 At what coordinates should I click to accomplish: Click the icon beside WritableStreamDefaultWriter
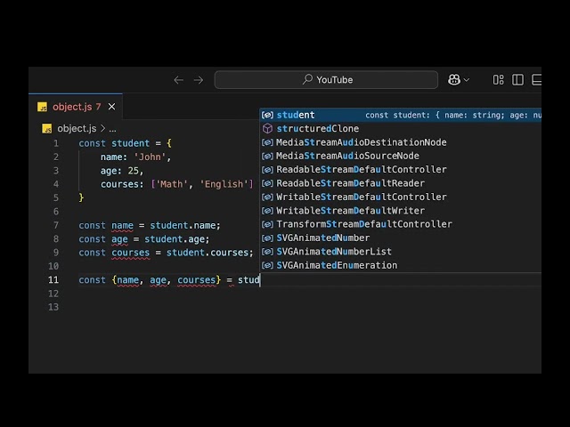[x=267, y=211]
